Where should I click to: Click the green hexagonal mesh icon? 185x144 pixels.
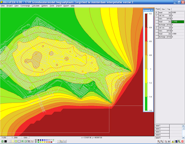pyautogui.click(x=2, y=141)
